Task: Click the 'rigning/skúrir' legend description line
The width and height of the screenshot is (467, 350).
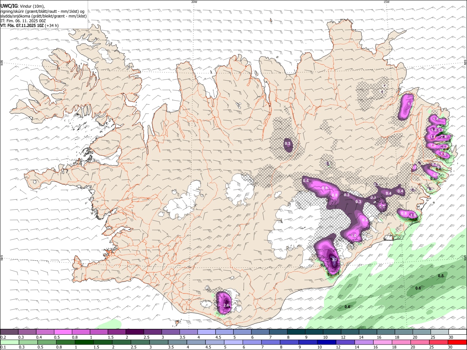Action: click(x=42, y=11)
